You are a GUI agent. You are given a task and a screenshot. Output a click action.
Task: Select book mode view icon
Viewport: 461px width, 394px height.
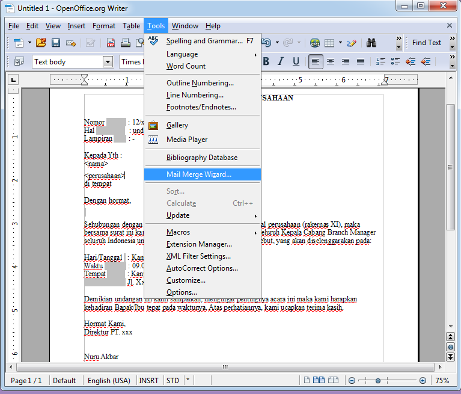[x=333, y=380]
